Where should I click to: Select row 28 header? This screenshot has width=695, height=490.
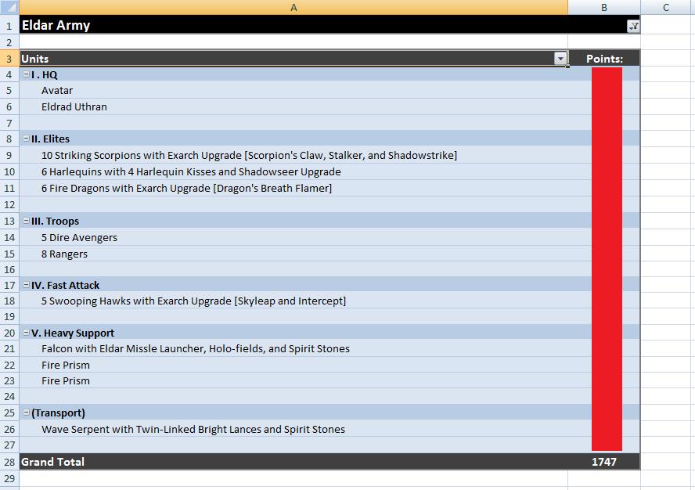point(9,462)
